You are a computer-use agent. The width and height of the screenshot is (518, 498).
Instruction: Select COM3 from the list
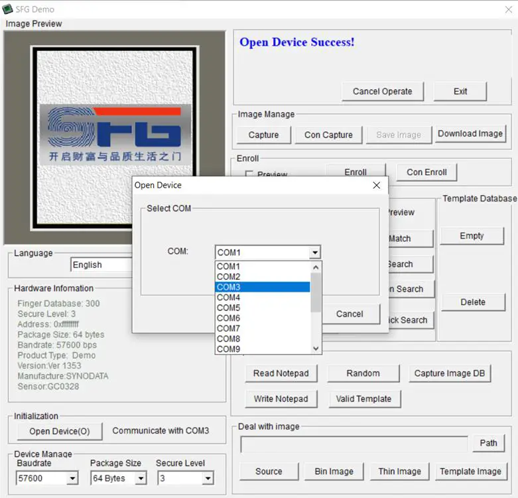pos(262,287)
